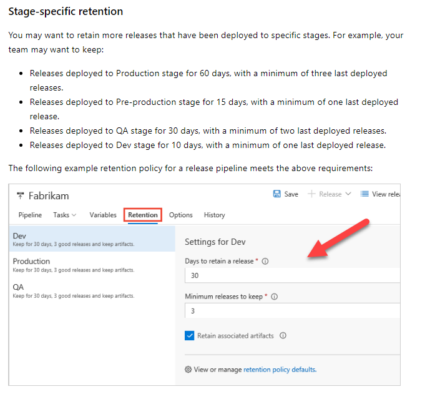Expand the Tasks dropdown menu
This screenshot has height=394, width=430.
click(65, 215)
